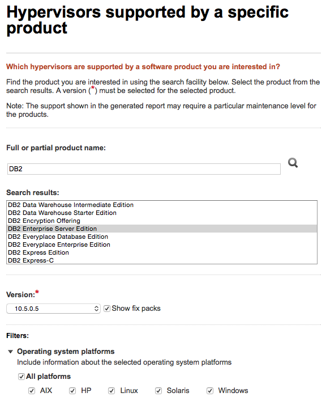Click the magnifying glass search icon

pyautogui.click(x=293, y=163)
